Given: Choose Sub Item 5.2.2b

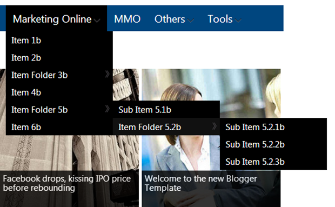Looking at the screenshot, I should coord(273,144).
